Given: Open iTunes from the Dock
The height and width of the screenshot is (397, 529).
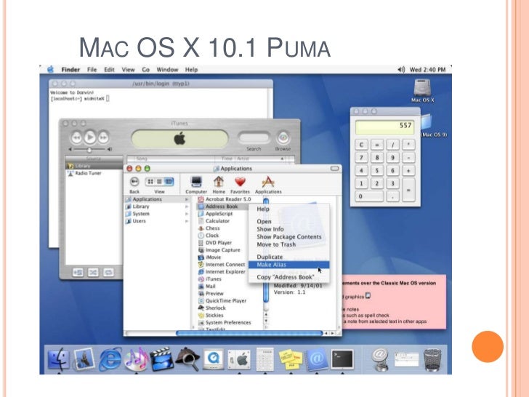Looking at the screenshot, I should (x=136, y=359).
